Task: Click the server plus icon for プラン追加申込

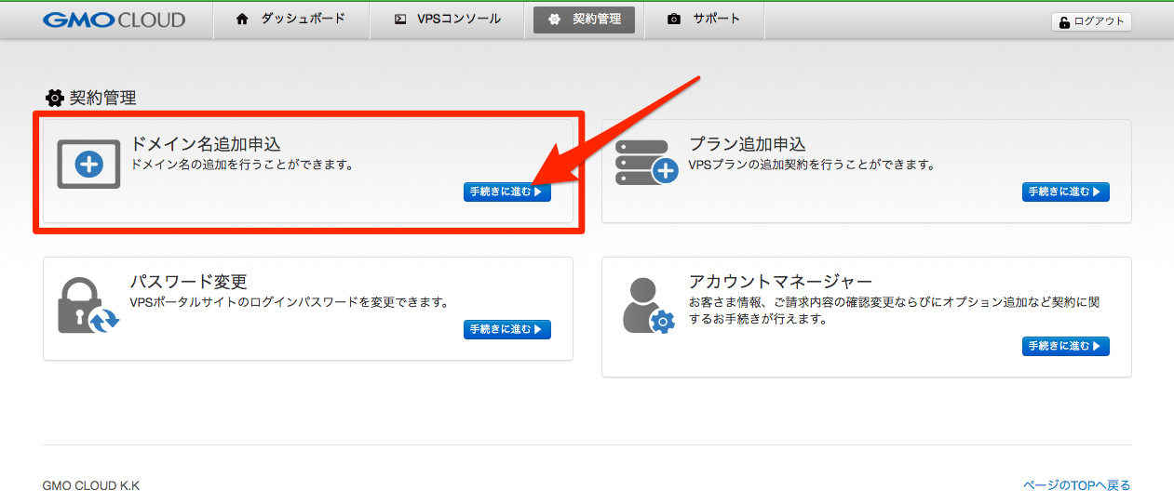Action: coord(646,163)
